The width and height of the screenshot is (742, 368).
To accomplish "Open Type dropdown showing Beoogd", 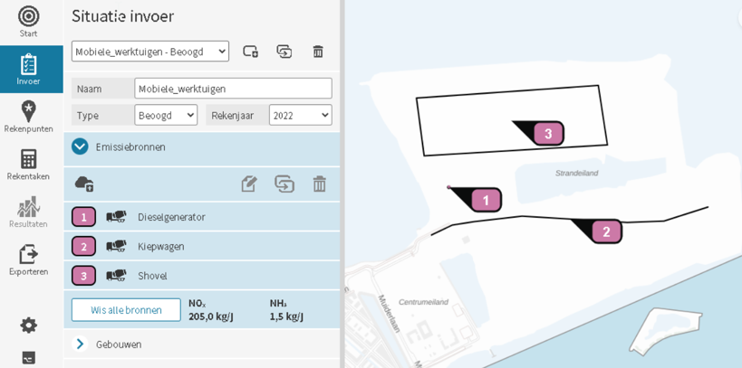I will [166, 115].
